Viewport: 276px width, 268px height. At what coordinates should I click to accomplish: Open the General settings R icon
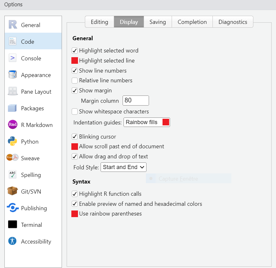tap(13, 25)
